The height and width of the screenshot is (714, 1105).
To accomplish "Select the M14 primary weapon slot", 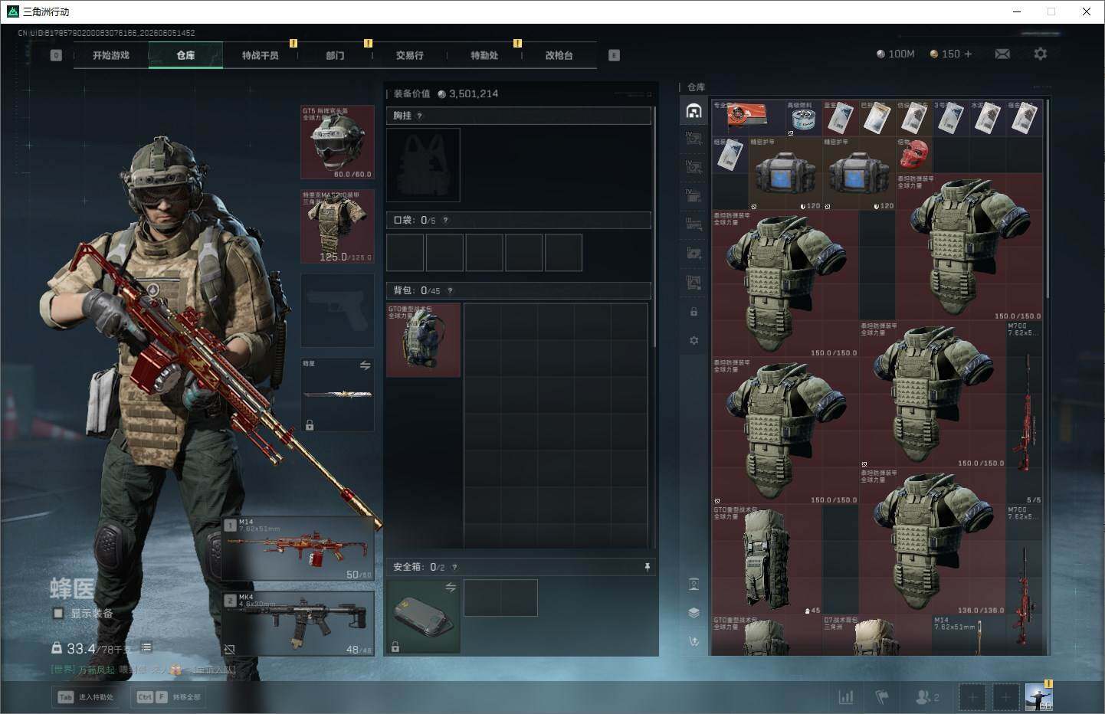I will pos(299,549).
